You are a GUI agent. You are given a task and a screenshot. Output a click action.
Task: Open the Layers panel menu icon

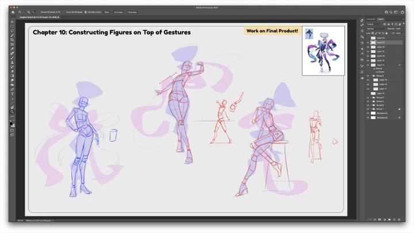tap(403, 19)
